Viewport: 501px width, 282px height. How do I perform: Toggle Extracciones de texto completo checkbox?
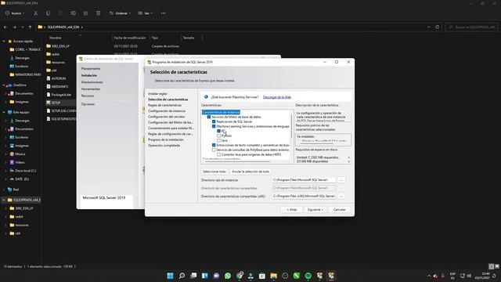point(214,145)
